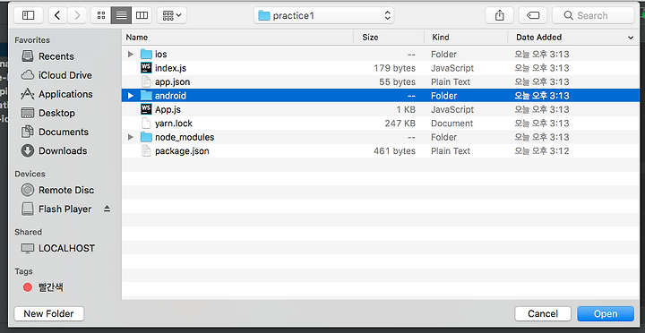The width and height of the screenshot is (645, 333).
Task: Select LOCALHOST under Shared
Action: click(x=66, y=248)
